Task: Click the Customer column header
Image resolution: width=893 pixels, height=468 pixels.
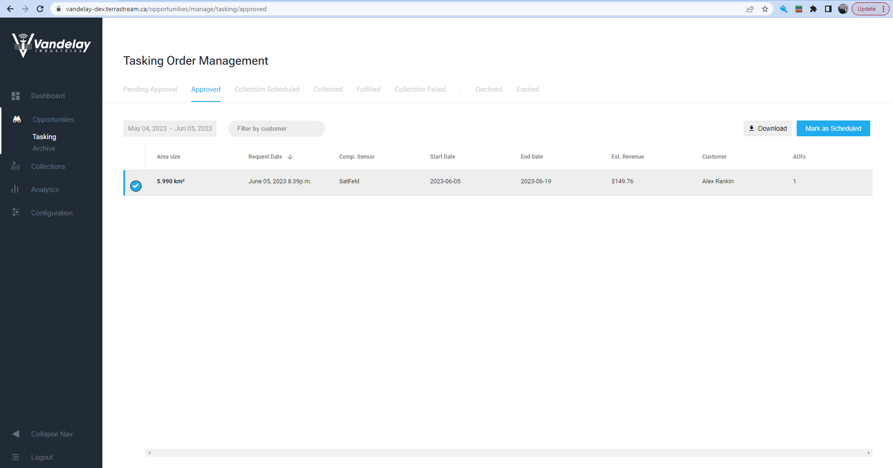Action: coord(714,157)
